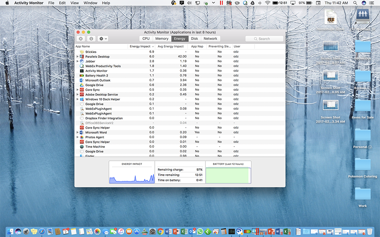Open Photos from the Dock

click(x=97, y=231)
